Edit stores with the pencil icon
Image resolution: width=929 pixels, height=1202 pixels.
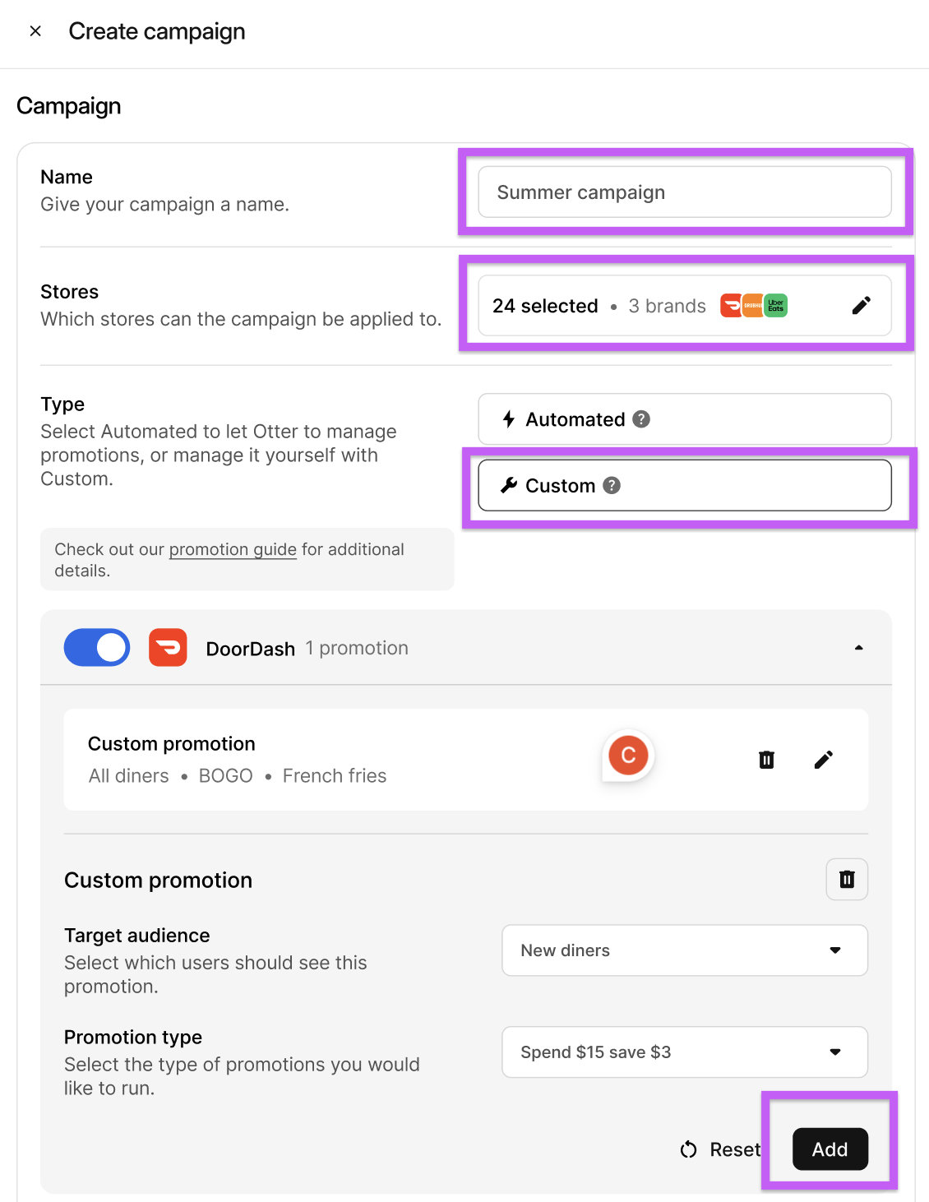coord(861,306)
